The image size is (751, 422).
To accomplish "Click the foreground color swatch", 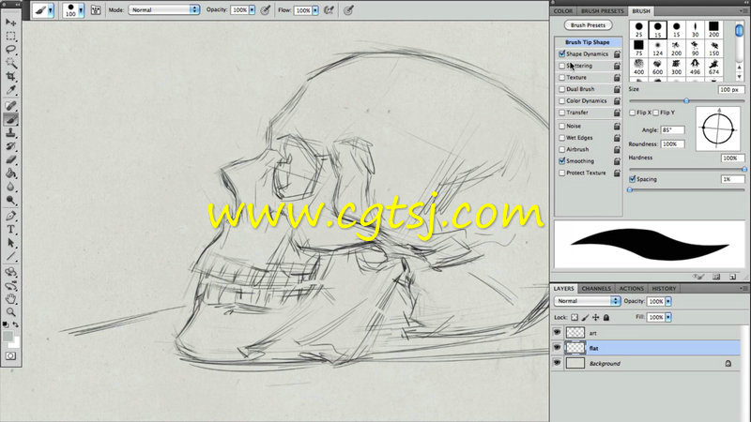I will coord(8,337).
